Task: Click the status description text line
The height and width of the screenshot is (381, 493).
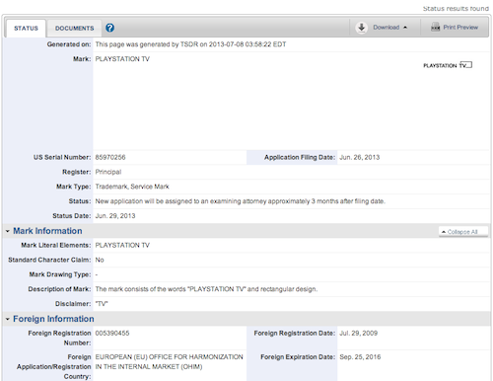Action: [x=241, y=201]
